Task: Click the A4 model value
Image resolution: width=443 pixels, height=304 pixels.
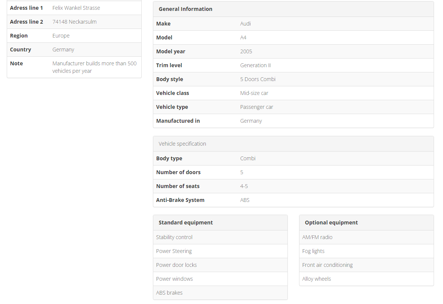Action: [x=243, y=38]
